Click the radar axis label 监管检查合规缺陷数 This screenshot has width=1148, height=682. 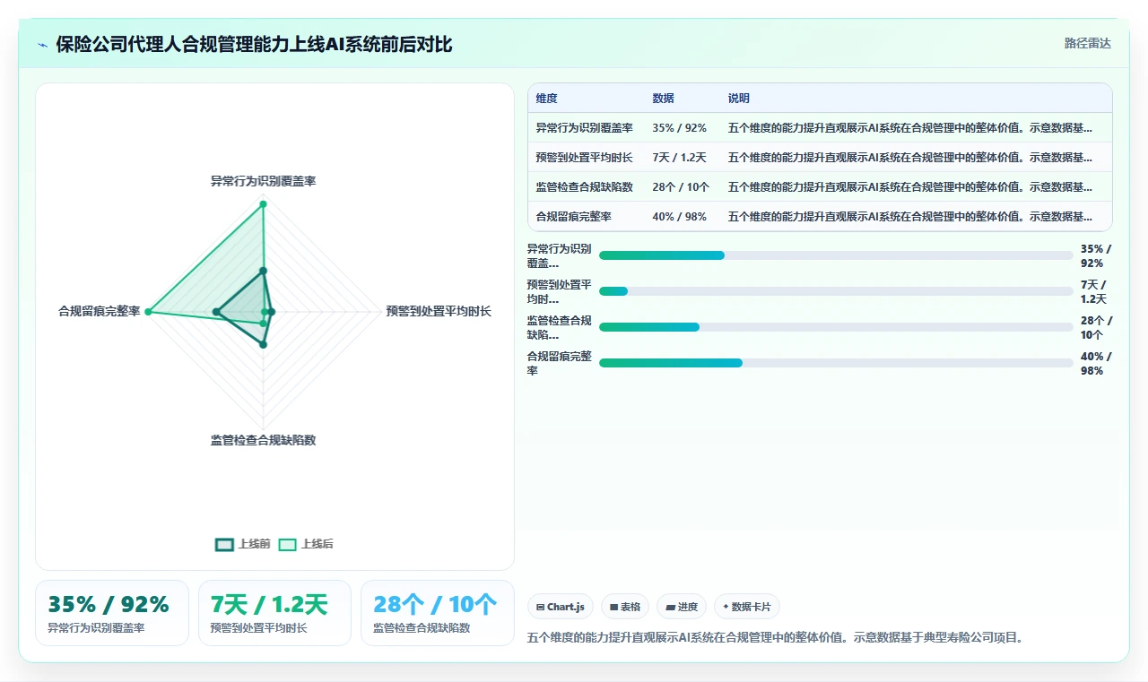[x=263, y=440]
